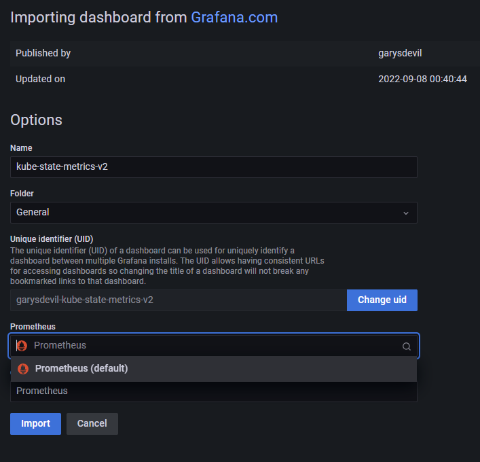The width and height of the screenshot is (480, 462).
Task: Click the flame icon beside Prometheus (default)
Action: [23, 368]
